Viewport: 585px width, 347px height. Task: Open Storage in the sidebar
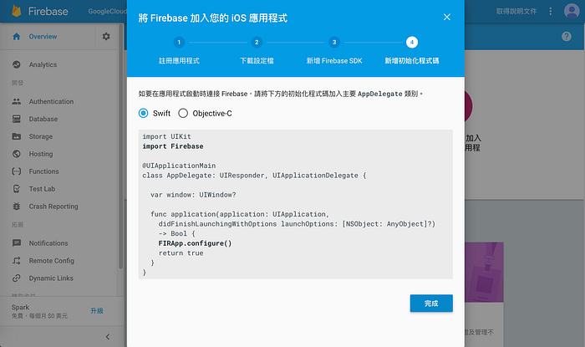click(x=41, y=136)
